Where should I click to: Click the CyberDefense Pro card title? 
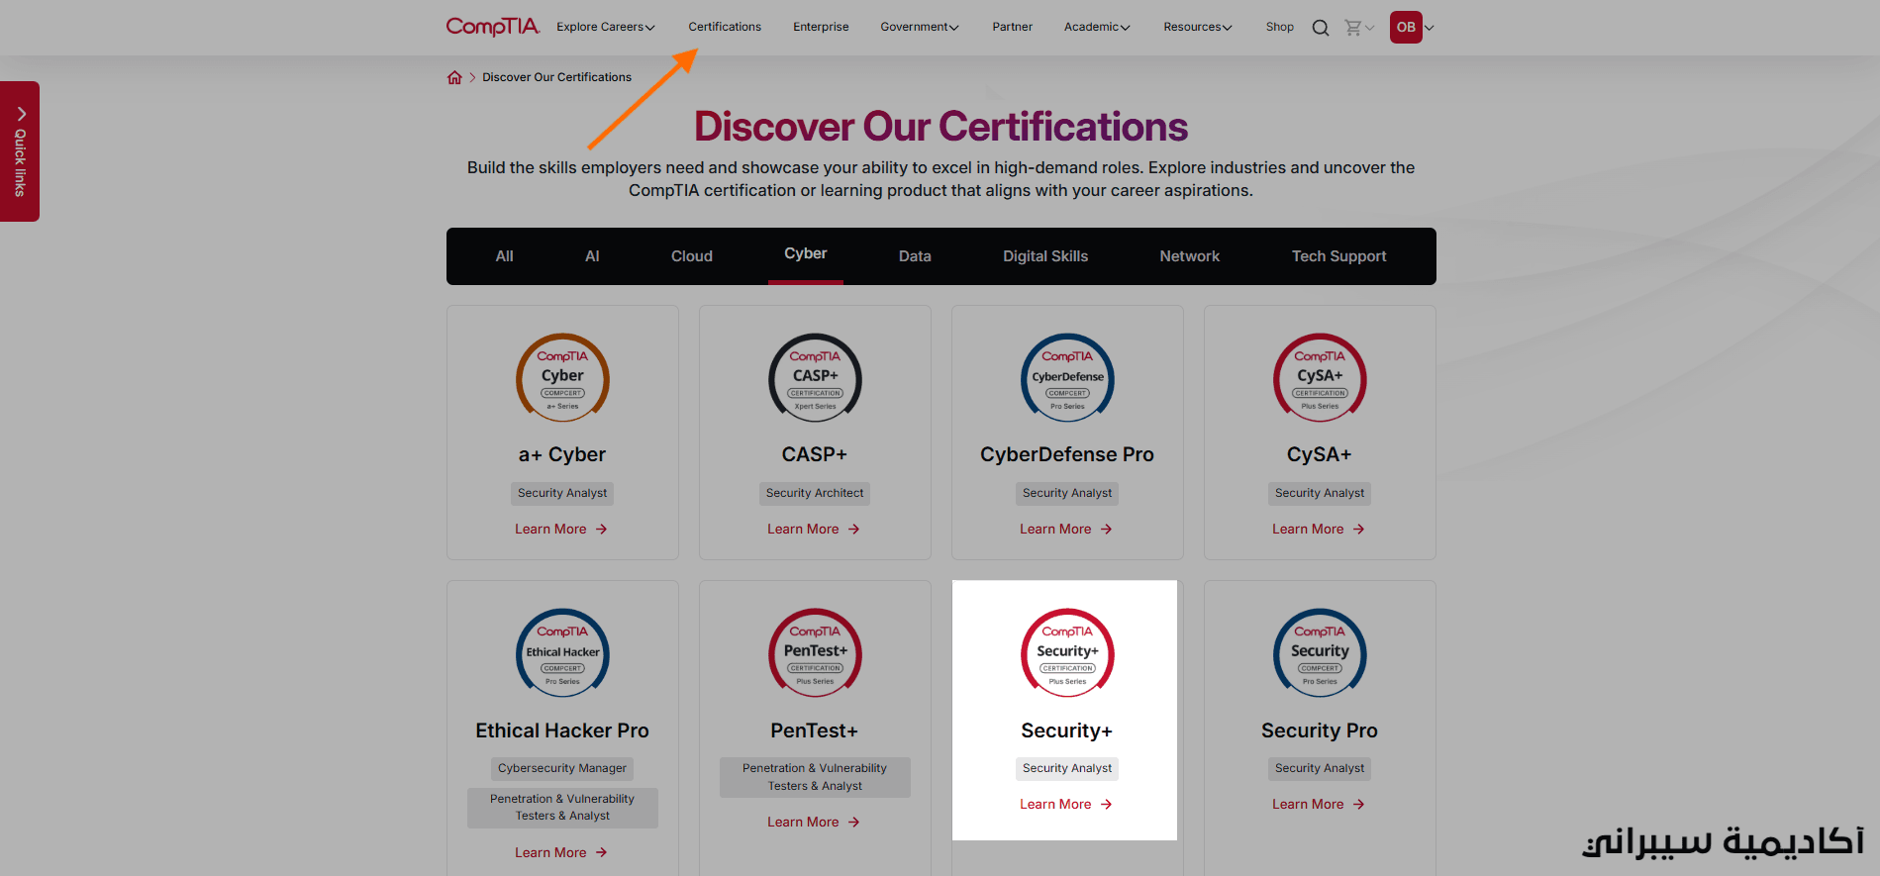point(1067,454)
